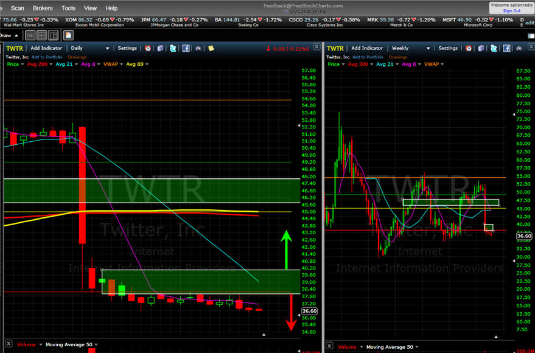This screenshot has width=535, height=353.
Task: Open the Tools menu
Action: coord(68,8)
